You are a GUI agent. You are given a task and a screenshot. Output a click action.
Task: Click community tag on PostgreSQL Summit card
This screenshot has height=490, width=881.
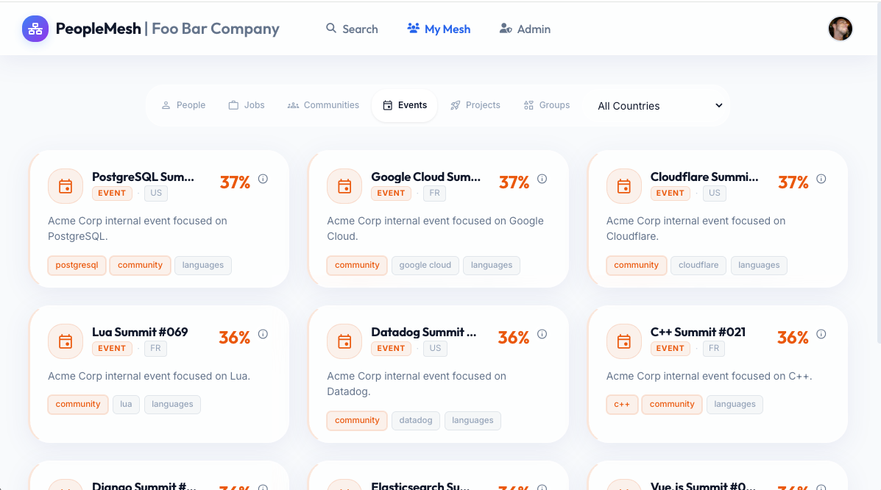coord(140,265)
